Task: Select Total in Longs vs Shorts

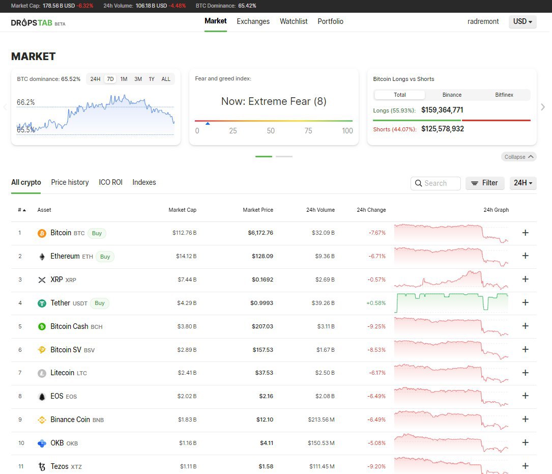Action: point(399,95)
